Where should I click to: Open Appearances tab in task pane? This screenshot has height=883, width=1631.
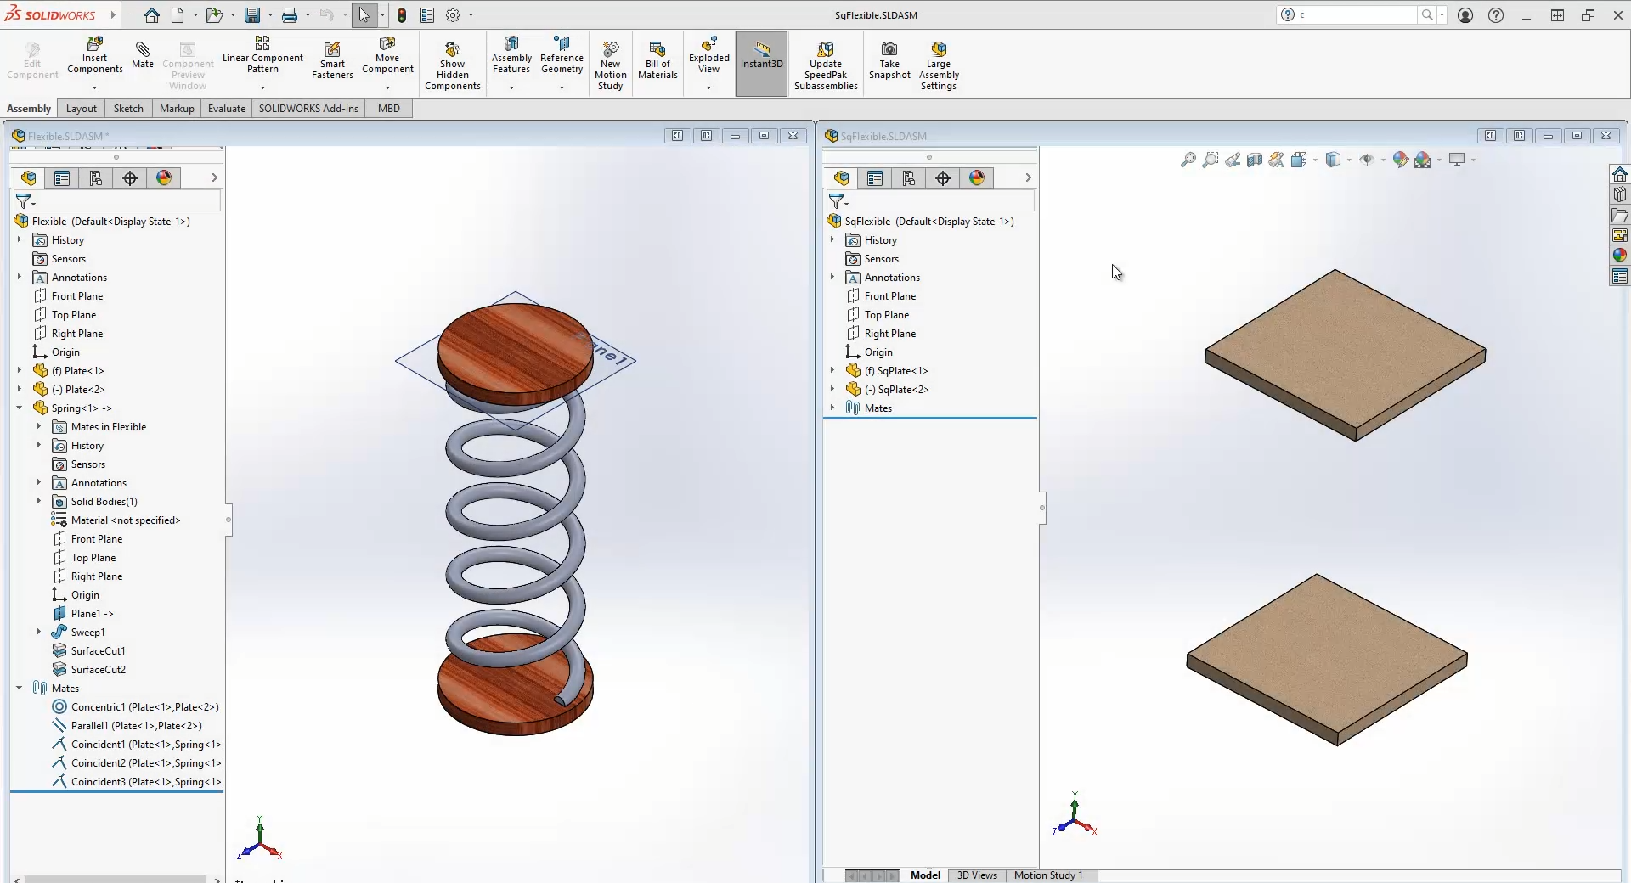click(x=1620, y=256)
